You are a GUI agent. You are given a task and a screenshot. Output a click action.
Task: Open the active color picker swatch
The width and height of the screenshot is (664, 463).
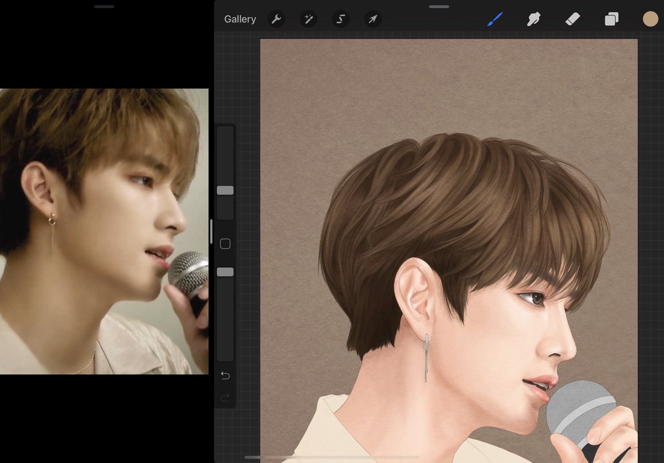coord(650,19)
